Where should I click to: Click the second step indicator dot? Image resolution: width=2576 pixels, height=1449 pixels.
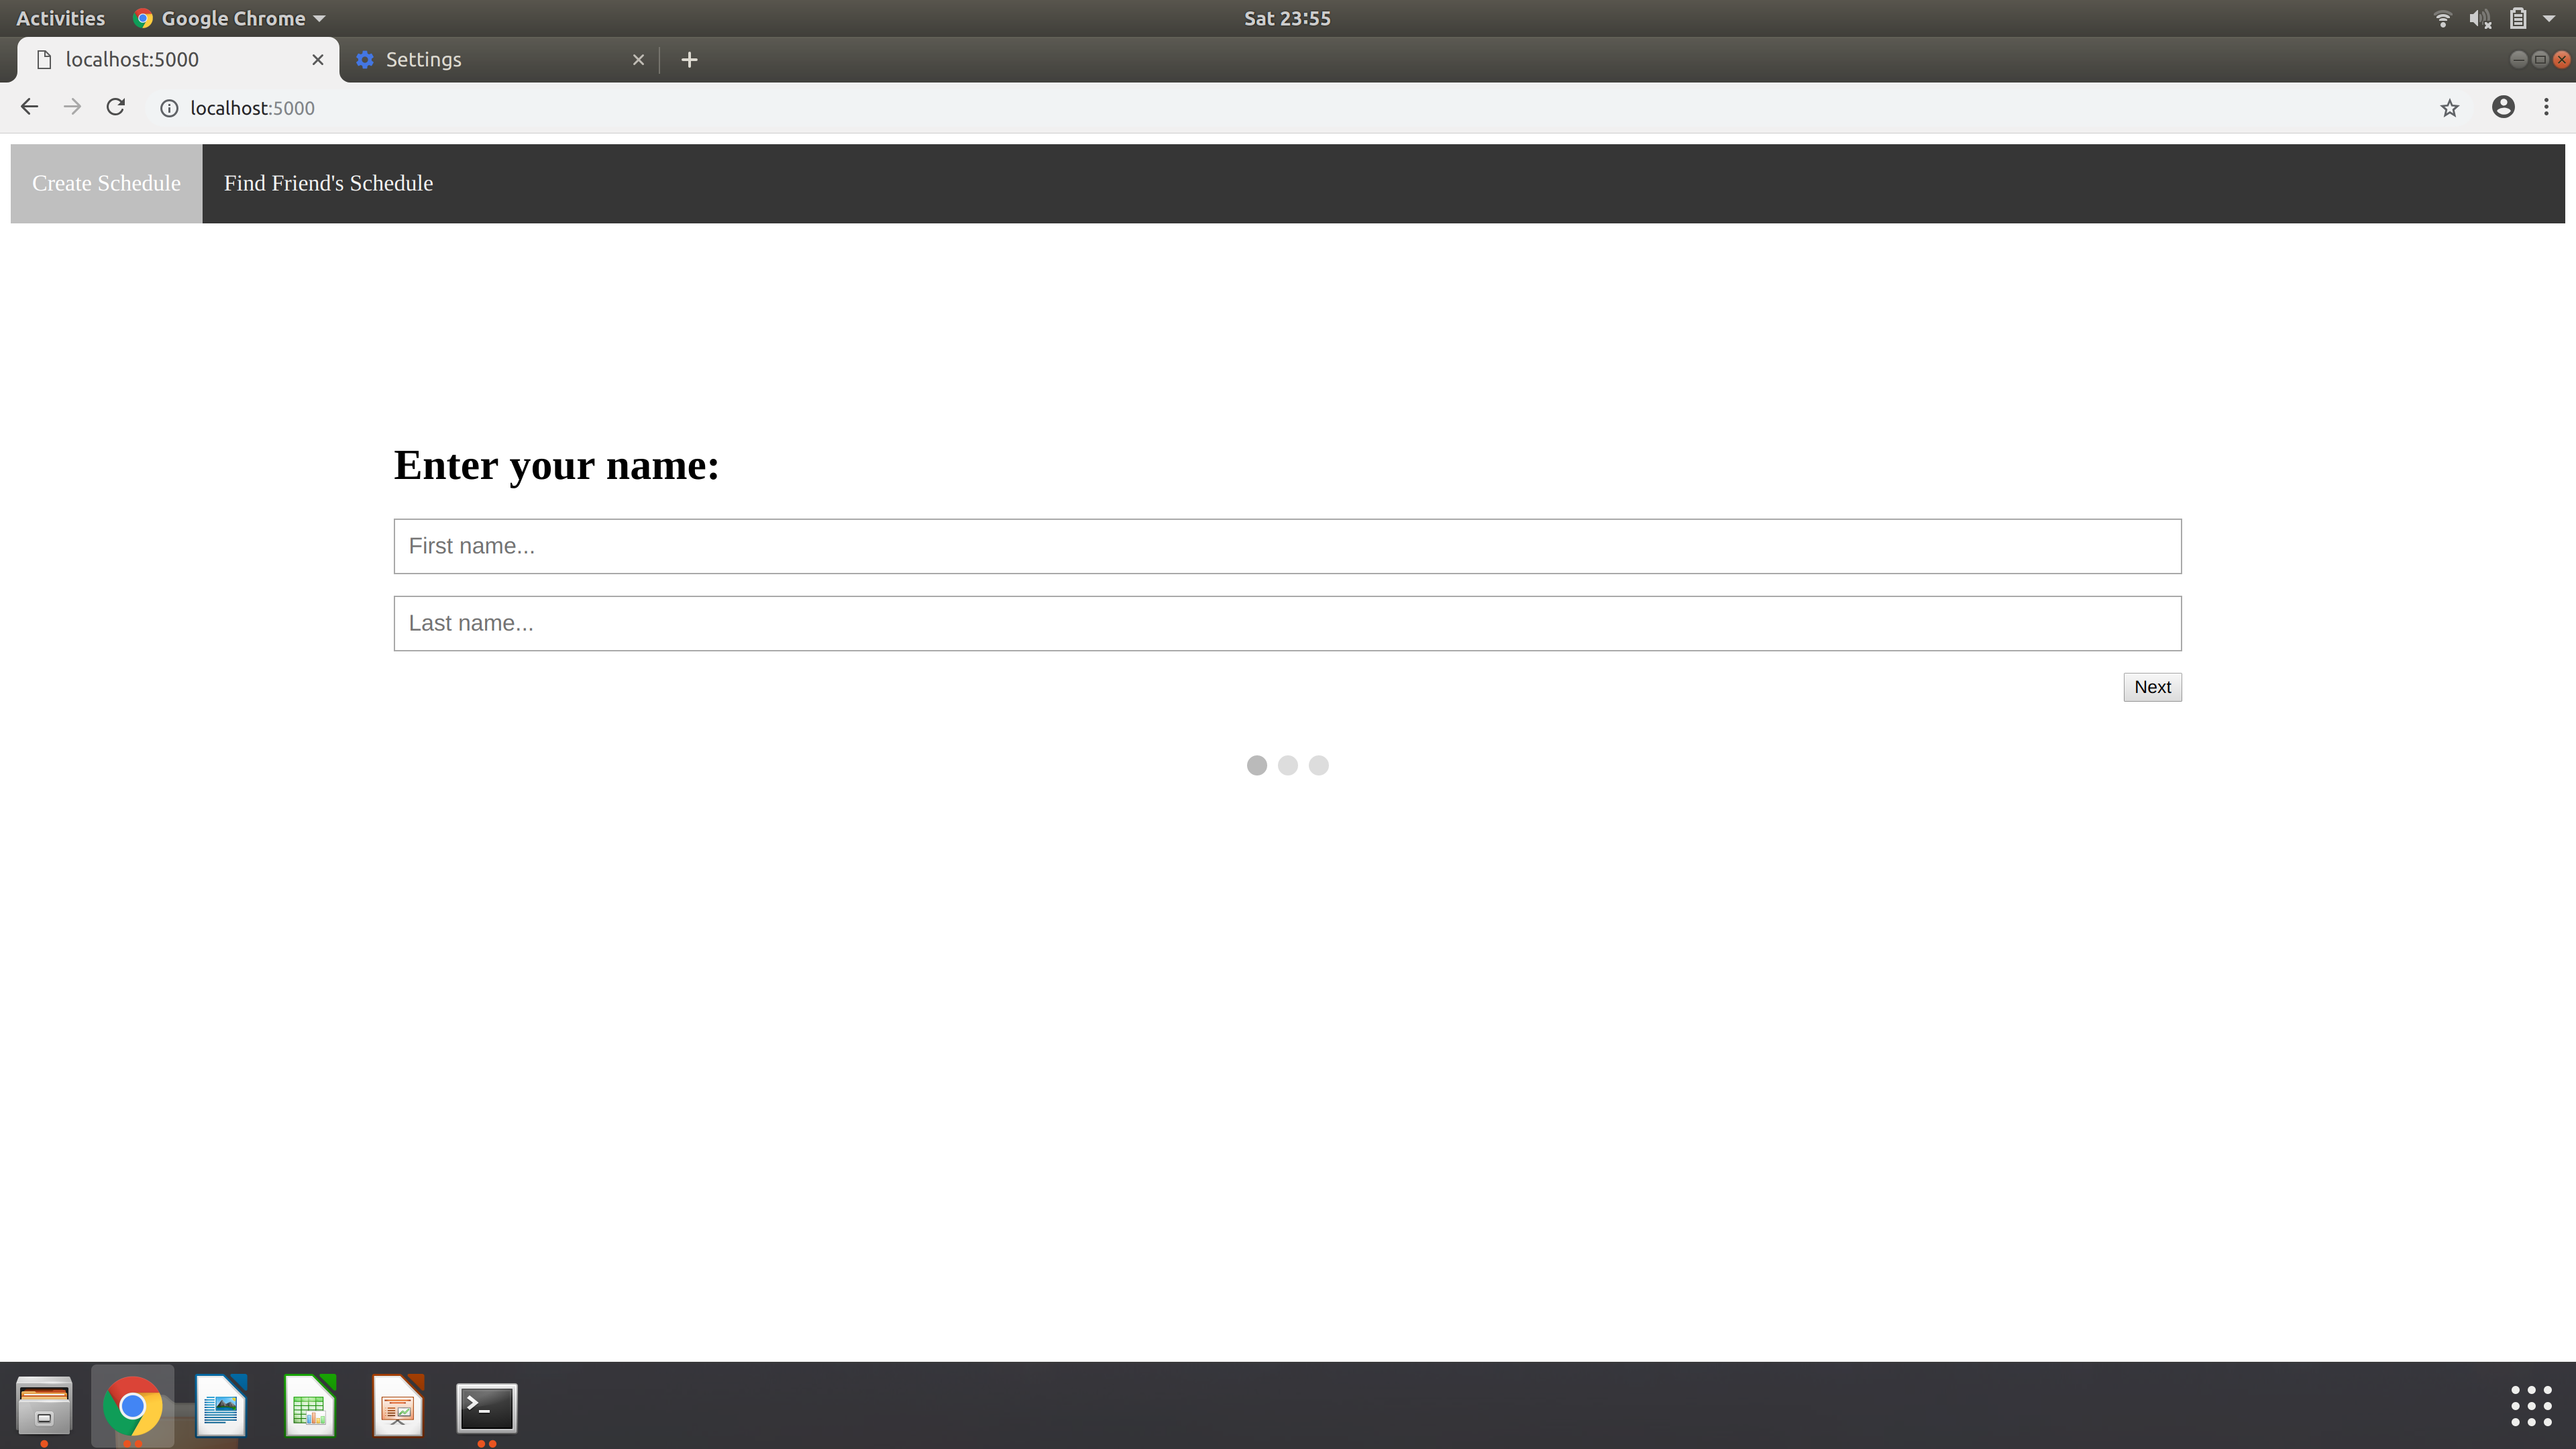click(x=1287, y=765)
